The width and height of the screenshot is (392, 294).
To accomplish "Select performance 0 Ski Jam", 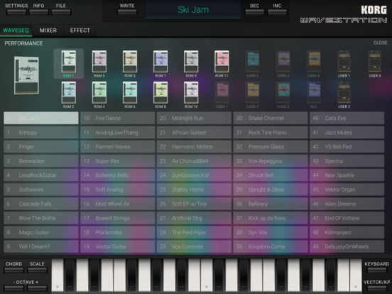I will click(41, 118).
